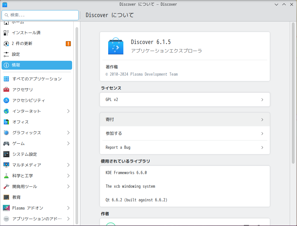Viewport: 297px width, 226px height.
Task: Click the Discover shopping bag logo
Action: [116, 46]
